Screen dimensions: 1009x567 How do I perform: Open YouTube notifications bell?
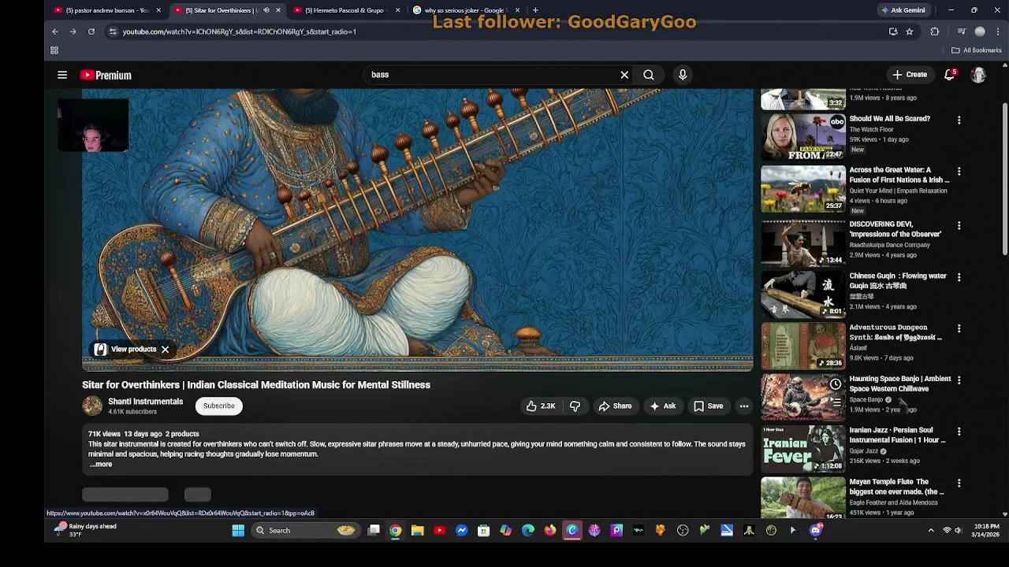pyautogui.click(x=950, y=75)
